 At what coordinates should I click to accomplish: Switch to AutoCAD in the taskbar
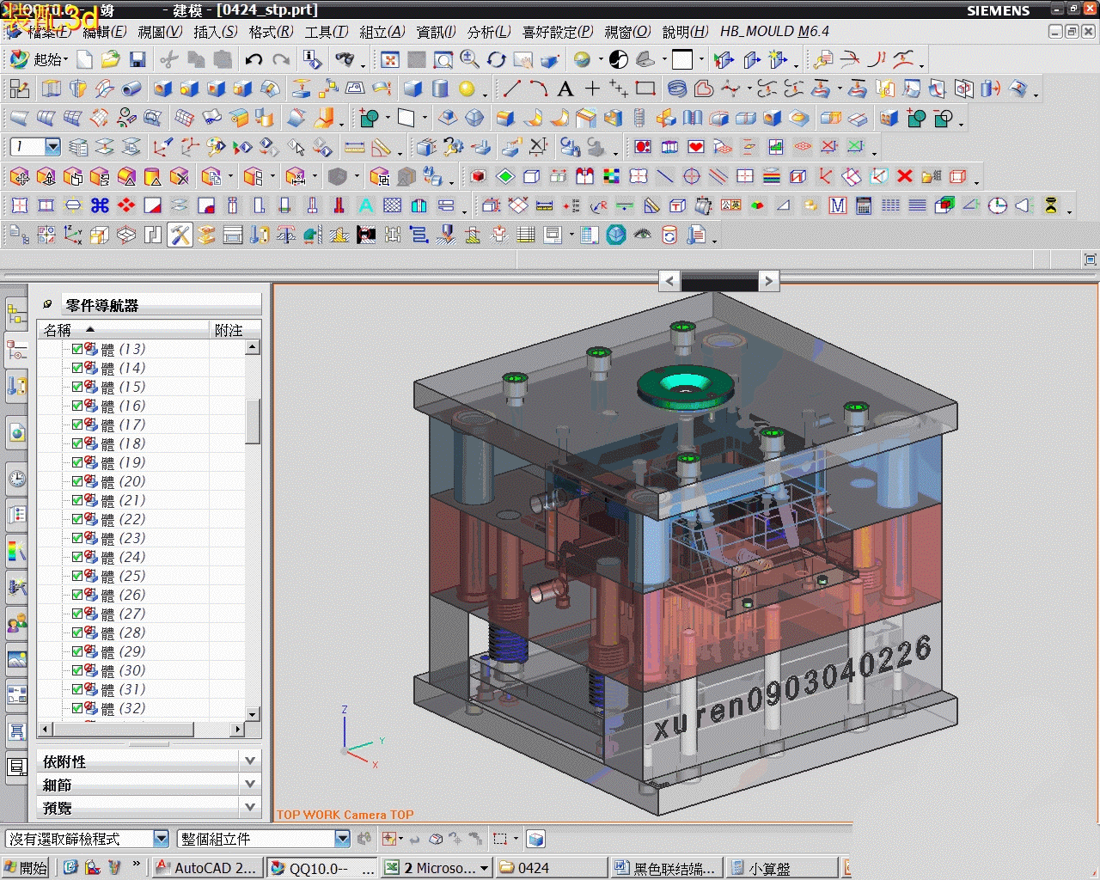(206, 868)
